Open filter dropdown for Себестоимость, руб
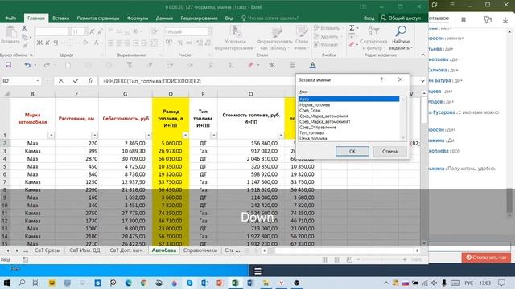The width and height of the screenshot is (515, 289). click(148, 135)
